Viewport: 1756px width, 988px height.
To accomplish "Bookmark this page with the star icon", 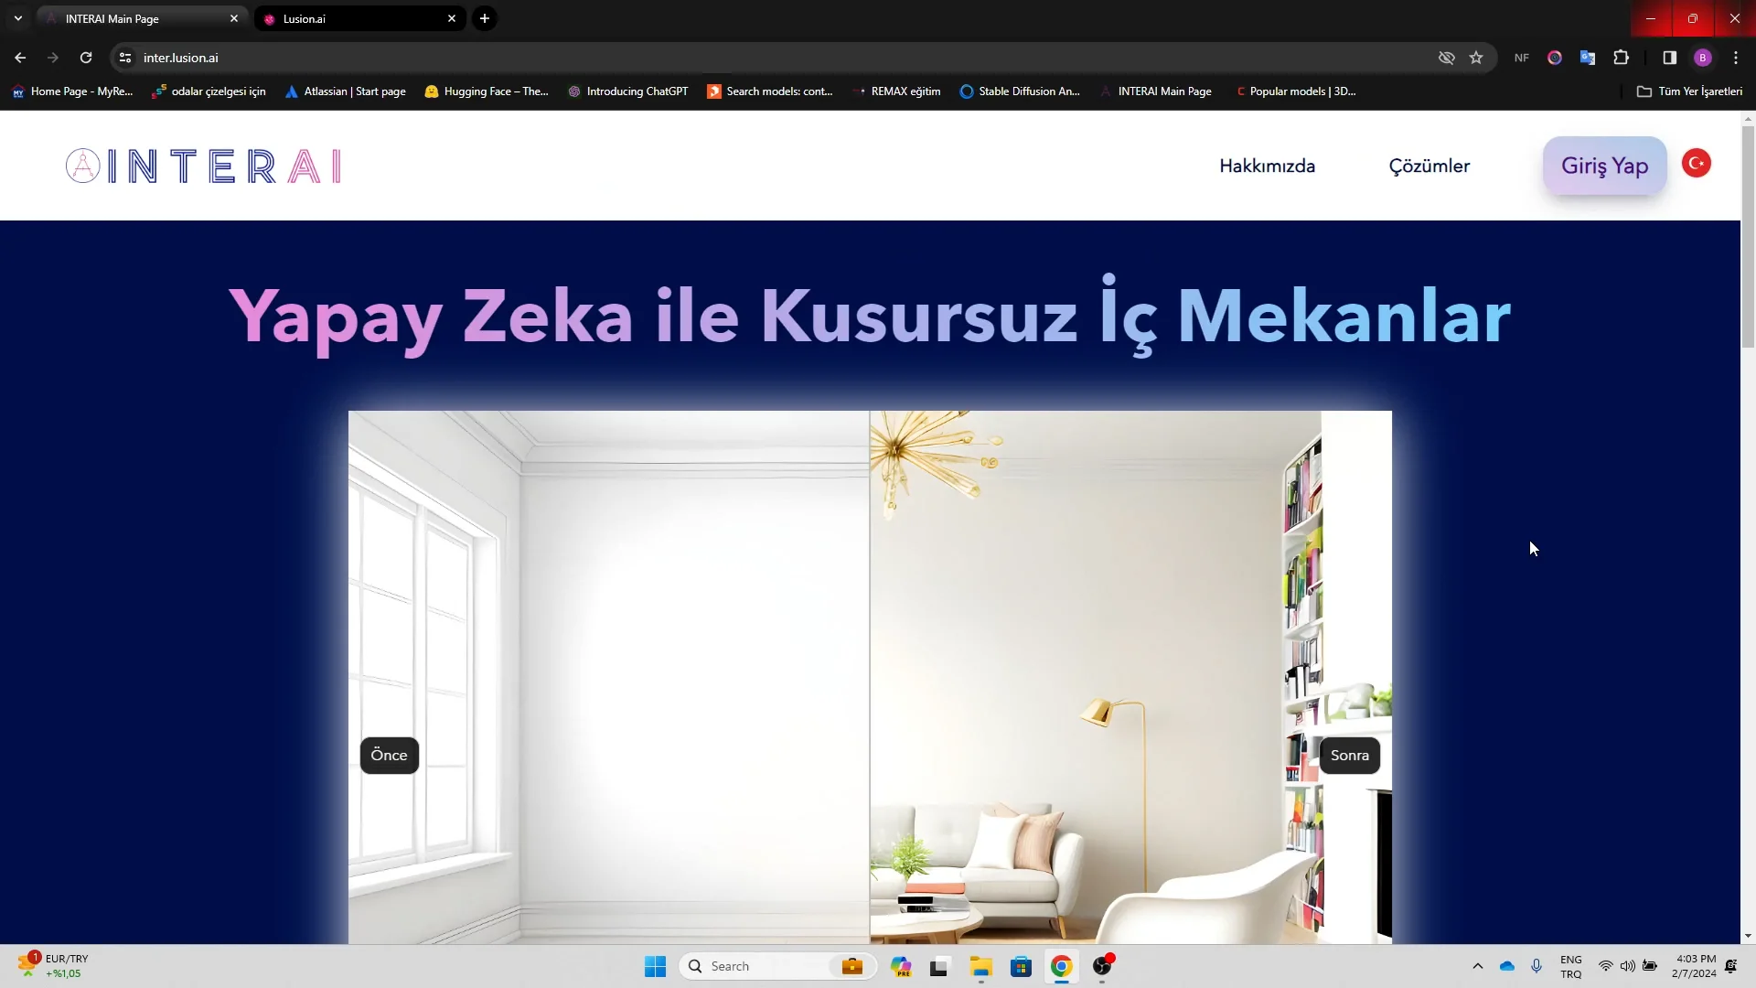I will [1476, 57].
